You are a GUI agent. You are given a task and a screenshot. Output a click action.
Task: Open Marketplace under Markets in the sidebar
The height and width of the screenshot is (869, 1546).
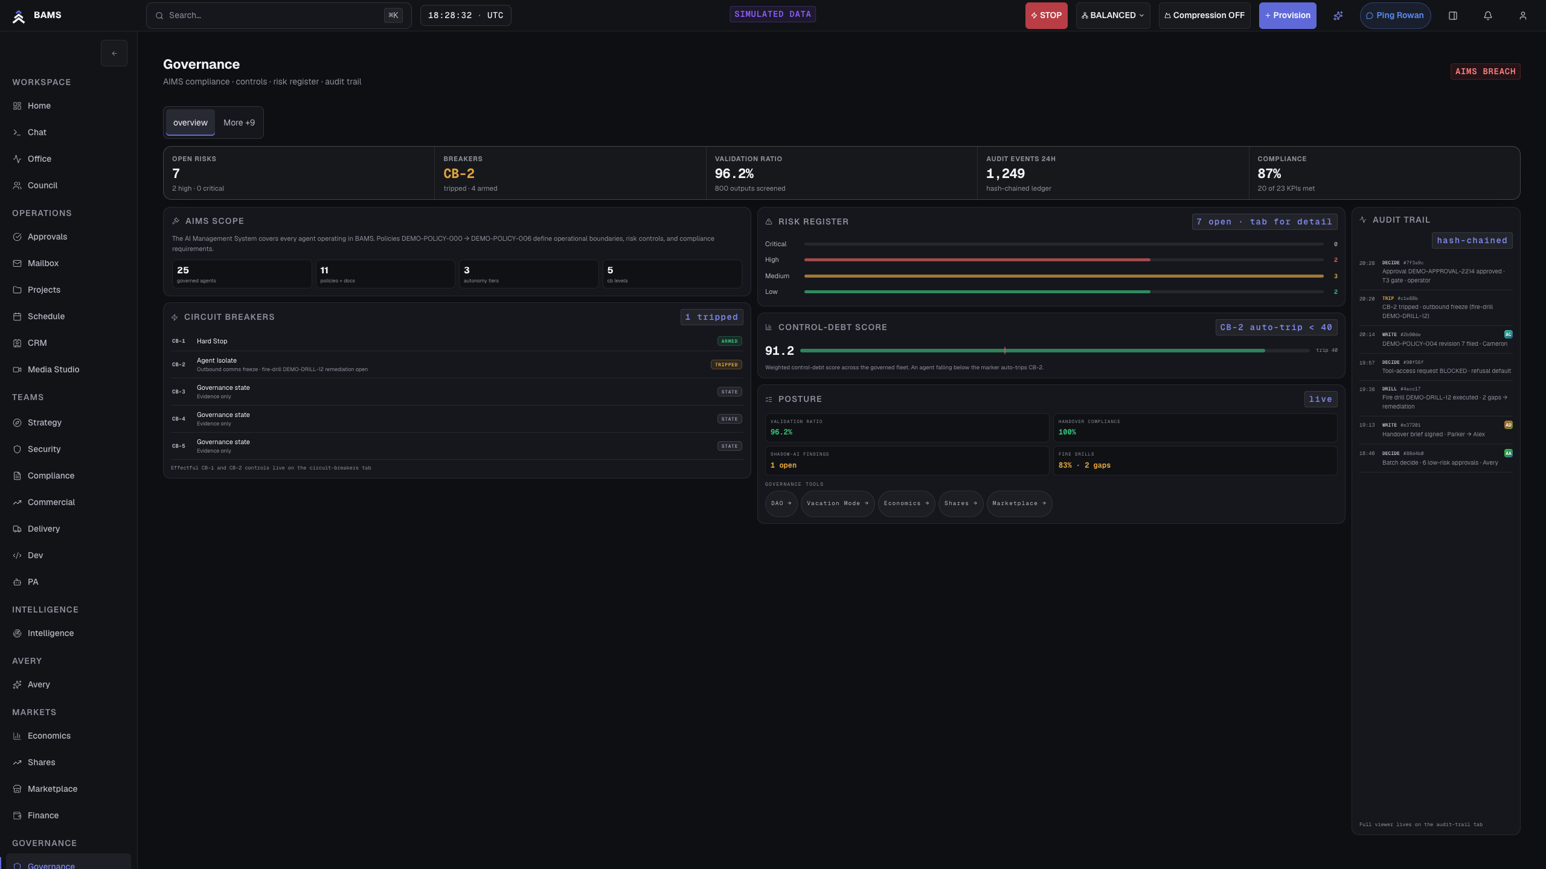tap(68, 789)
